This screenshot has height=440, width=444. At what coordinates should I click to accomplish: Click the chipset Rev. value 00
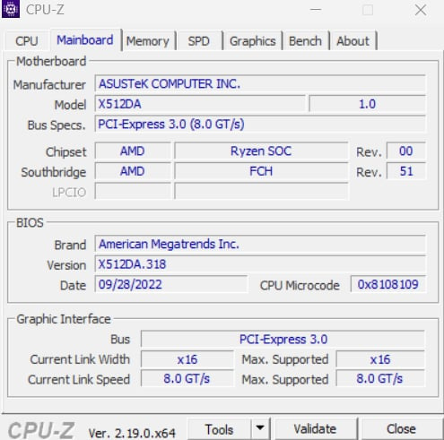(406, 151)
